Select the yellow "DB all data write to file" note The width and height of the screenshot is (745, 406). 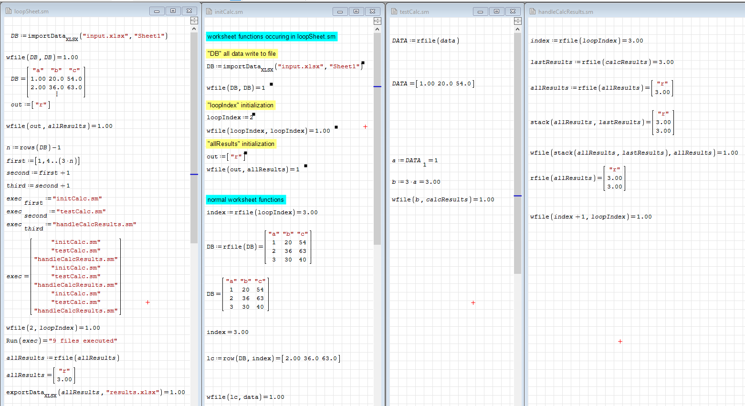pos(241,54)
